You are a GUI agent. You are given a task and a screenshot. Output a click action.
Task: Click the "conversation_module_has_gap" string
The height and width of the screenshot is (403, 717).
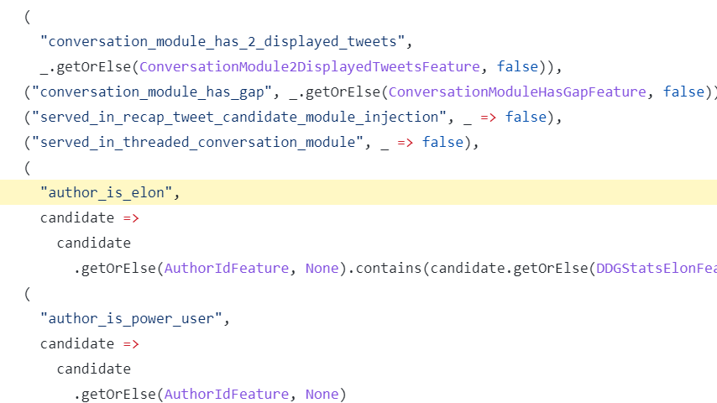pos(152,92)
